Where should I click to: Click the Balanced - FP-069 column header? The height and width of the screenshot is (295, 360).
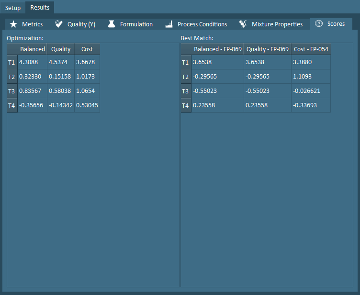point(218,49)
